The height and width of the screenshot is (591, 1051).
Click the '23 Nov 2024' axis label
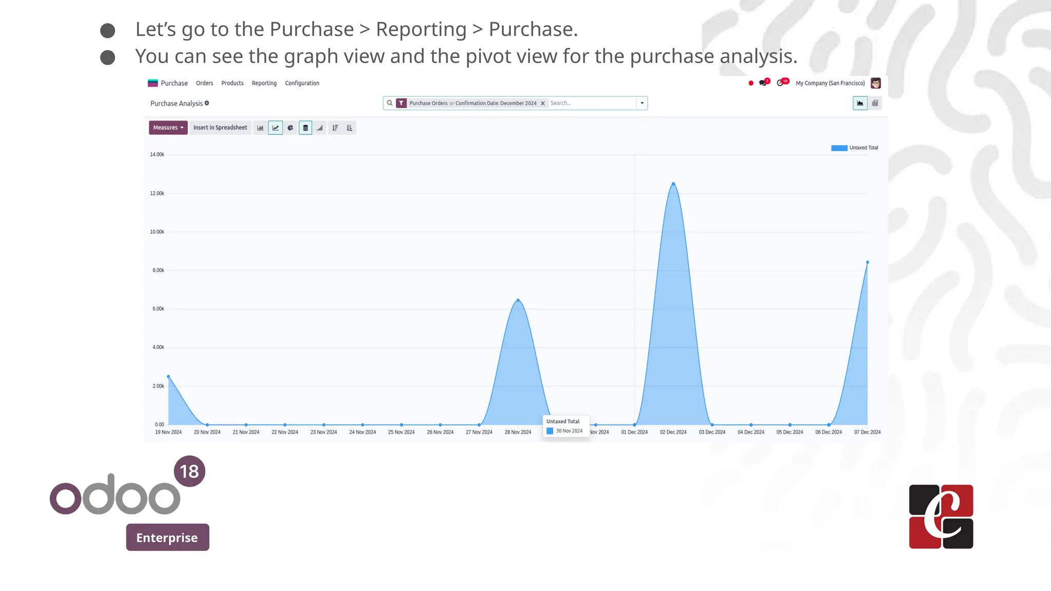[x=324, y=432]
